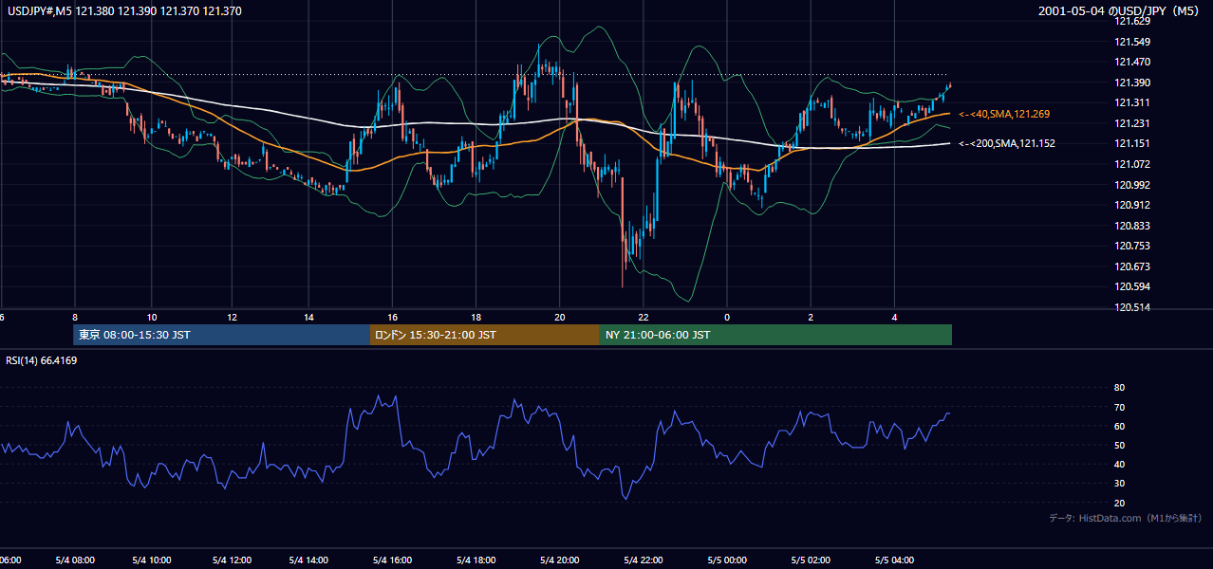Click the time label 5/4 16:00
1213x569 pixels.
point(392,560)
